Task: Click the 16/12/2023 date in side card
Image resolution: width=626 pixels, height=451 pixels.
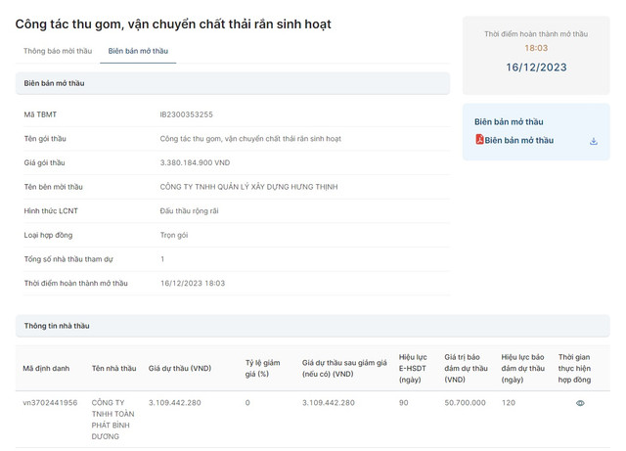Action: coord(536,68)
